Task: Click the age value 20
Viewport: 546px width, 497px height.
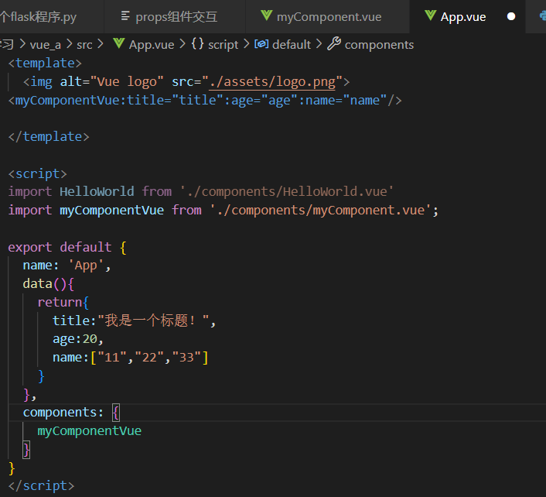Action: click(x=90, y=339)
